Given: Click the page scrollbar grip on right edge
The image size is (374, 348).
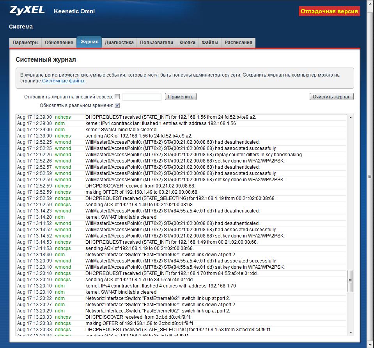Looking at the screenshot, I should point(370,177).
